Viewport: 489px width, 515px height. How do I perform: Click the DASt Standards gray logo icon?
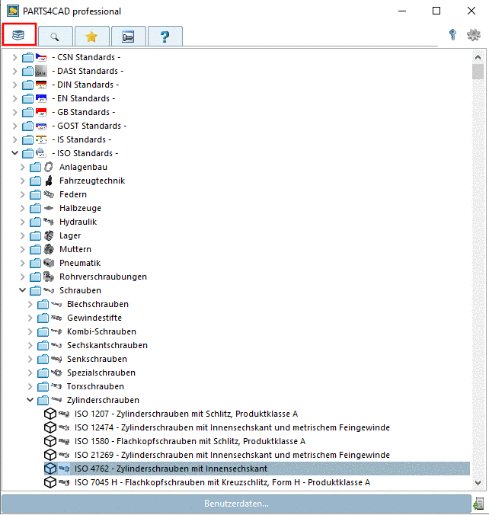tap(41, 71)
